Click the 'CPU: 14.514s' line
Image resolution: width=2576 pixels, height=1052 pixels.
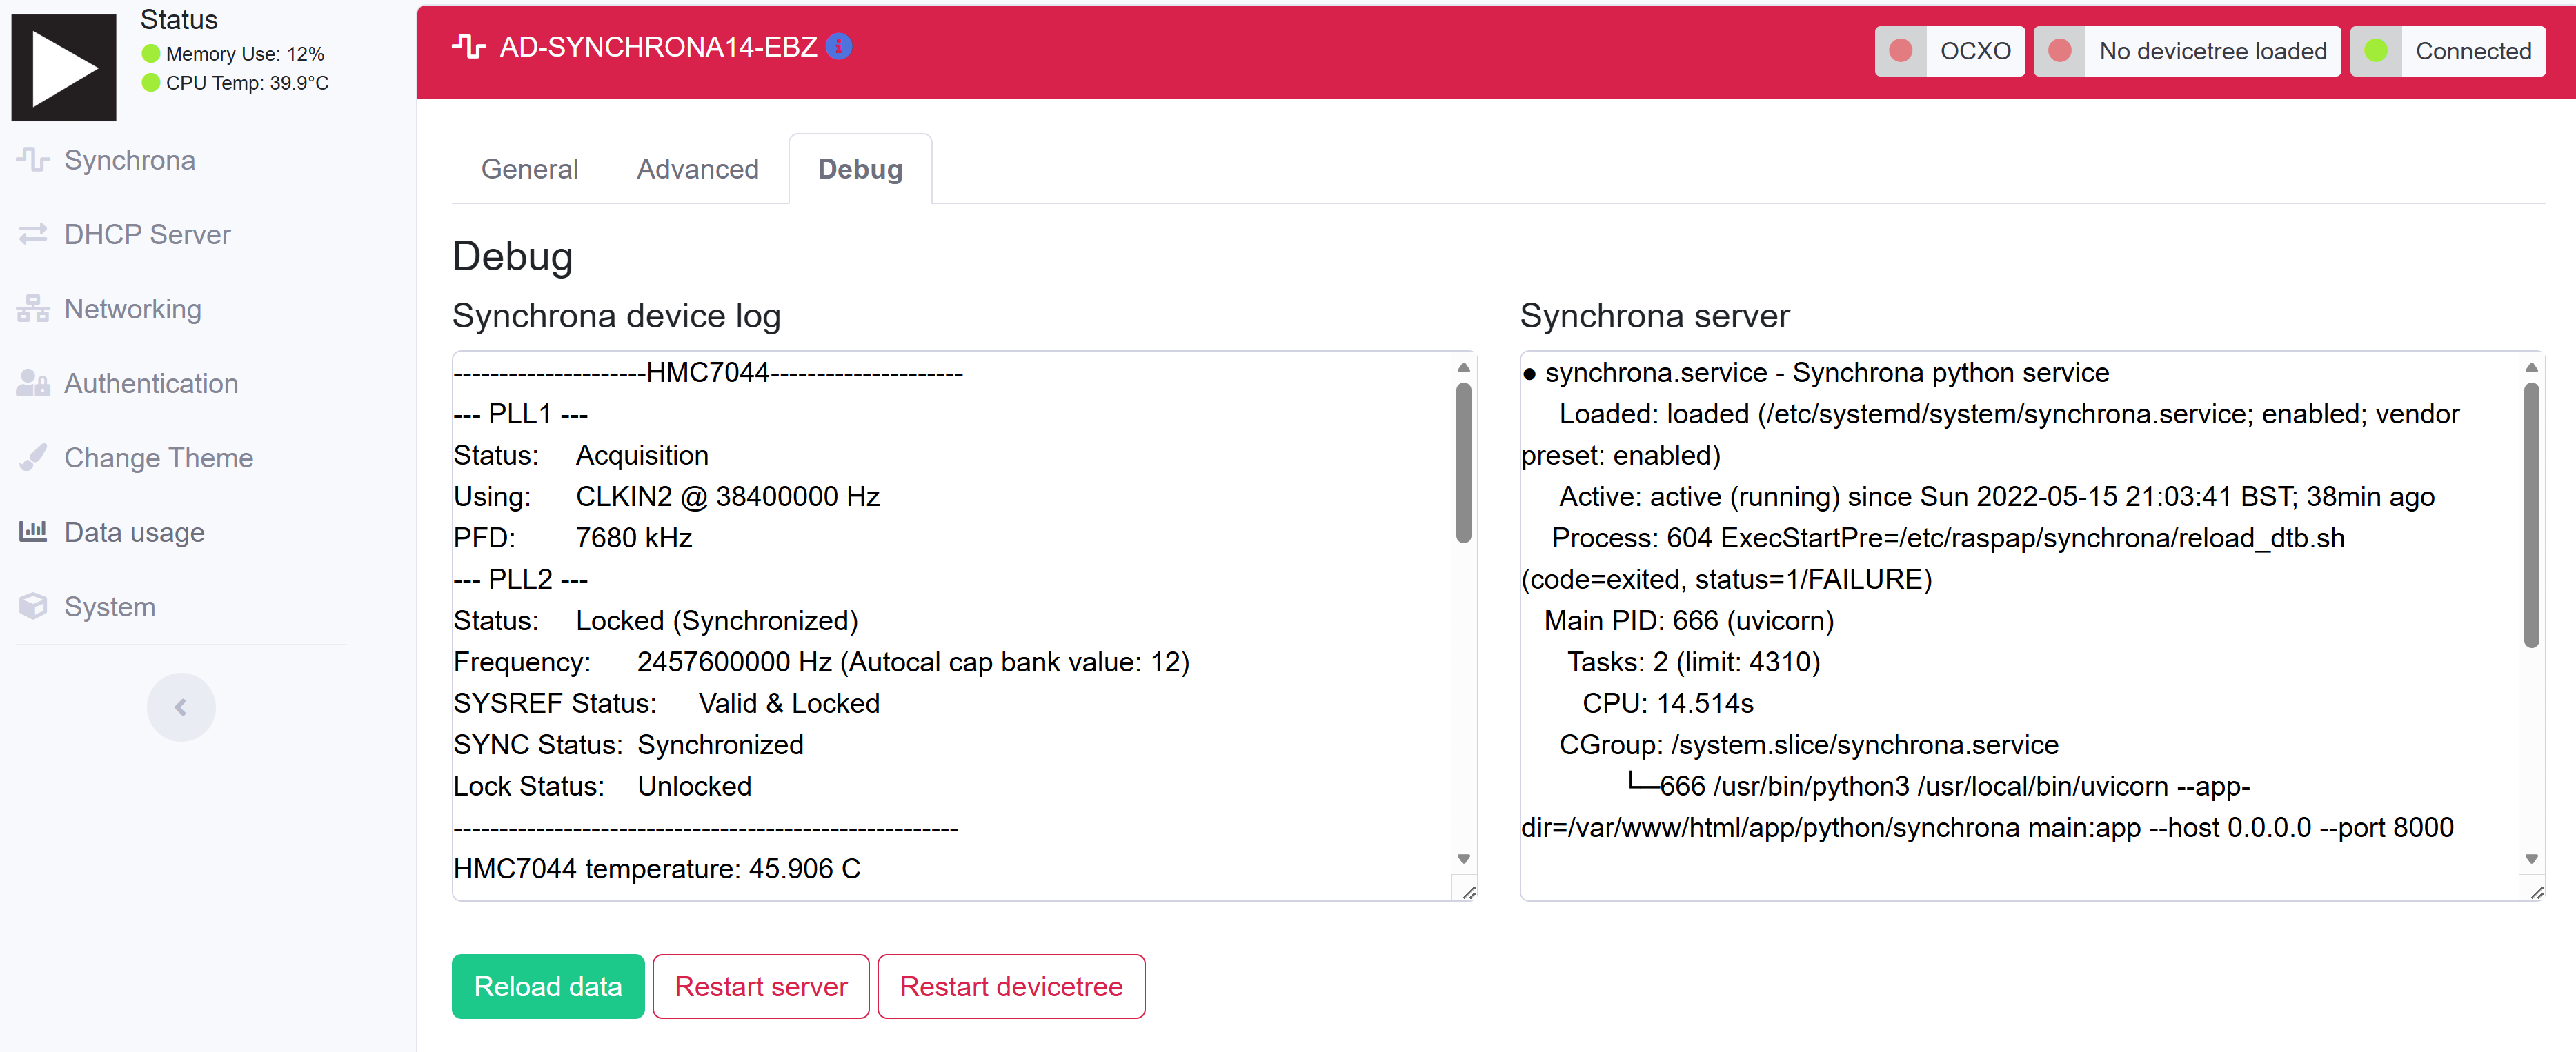[x=1668, y=702]
